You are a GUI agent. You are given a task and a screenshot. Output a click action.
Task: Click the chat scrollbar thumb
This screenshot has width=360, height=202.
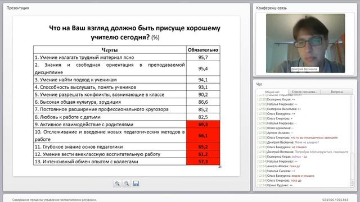click(x=352, y=166)
